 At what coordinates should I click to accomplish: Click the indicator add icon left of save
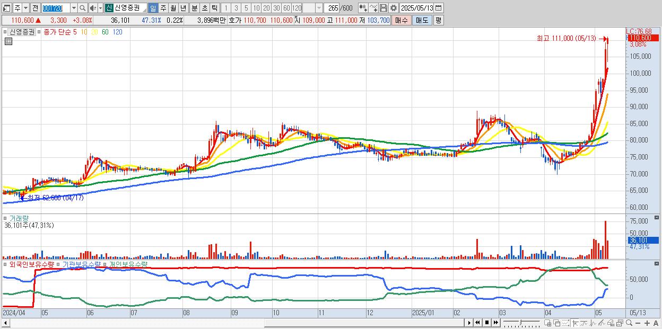(373, 8)
